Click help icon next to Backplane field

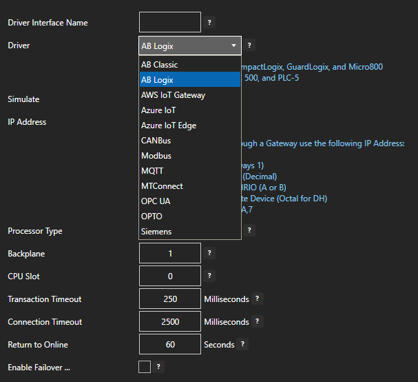tap(210, 253)
